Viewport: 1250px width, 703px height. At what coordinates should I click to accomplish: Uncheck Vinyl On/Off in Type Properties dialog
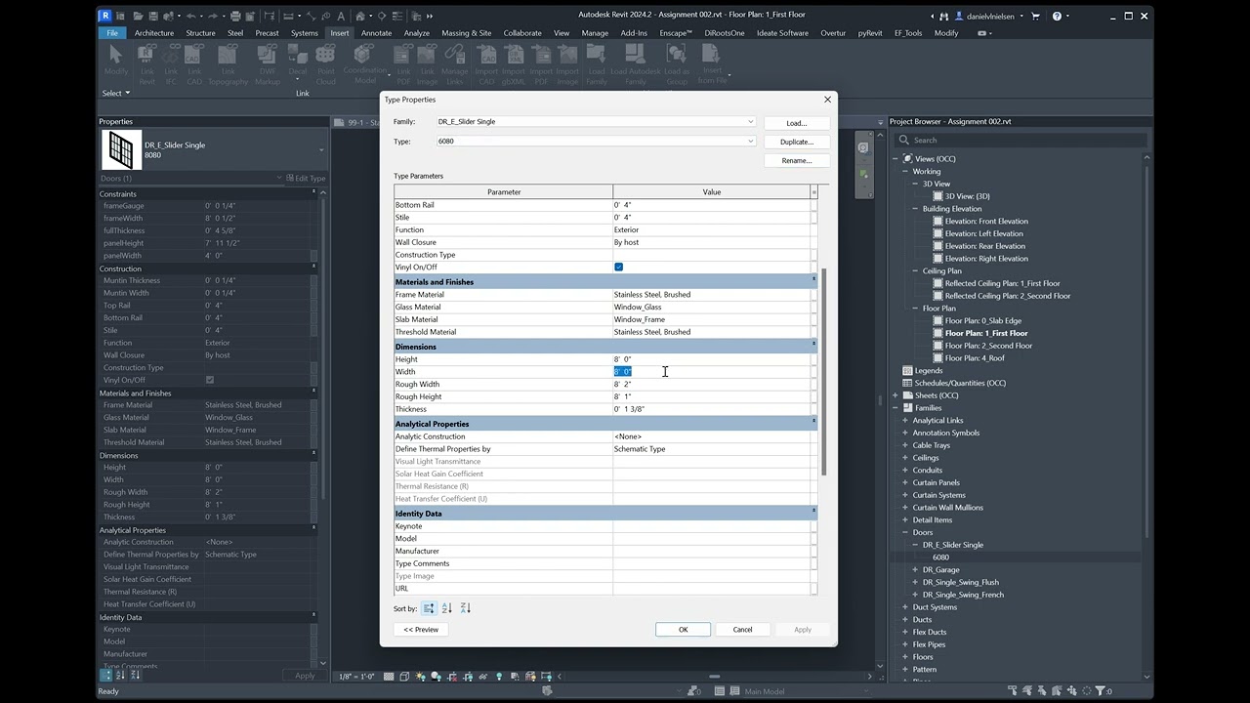pyautogui.click(x=618, y=268)
